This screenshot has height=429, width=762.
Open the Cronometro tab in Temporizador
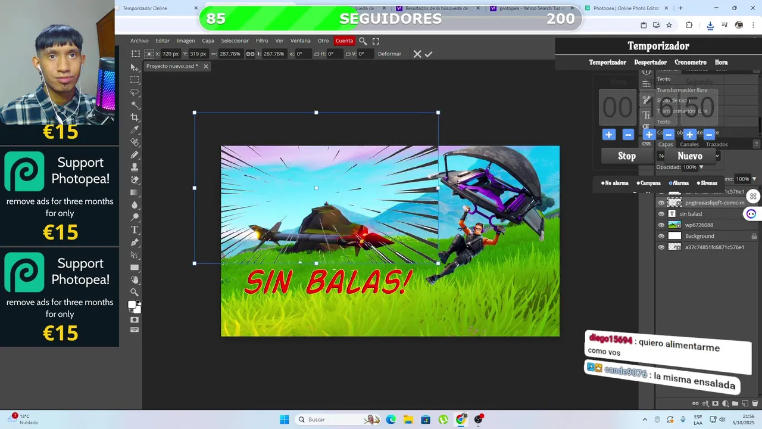[691, 63]
